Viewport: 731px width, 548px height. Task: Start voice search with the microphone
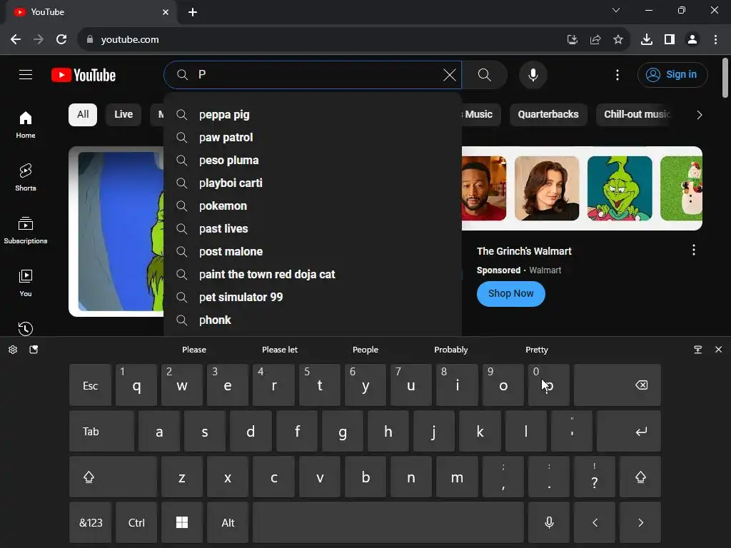533,74
